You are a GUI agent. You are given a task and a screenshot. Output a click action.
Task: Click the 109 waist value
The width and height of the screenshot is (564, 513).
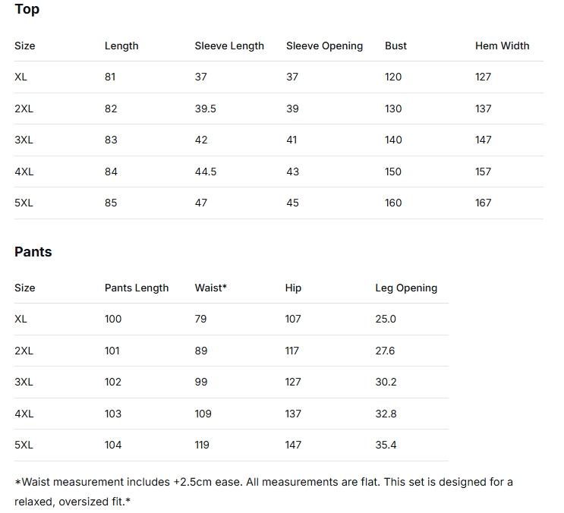203,414
